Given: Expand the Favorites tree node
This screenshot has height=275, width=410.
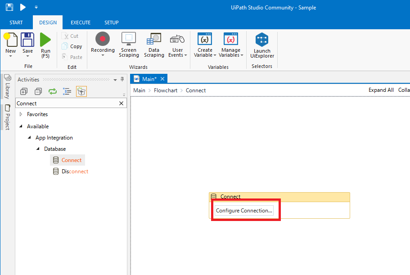Looking at the screenshot, I should coord(21,114).
